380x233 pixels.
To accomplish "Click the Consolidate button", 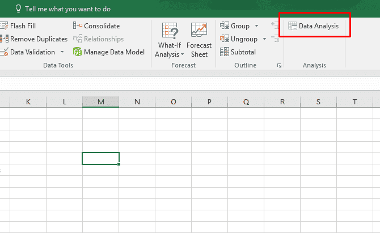I will [96, 26].
